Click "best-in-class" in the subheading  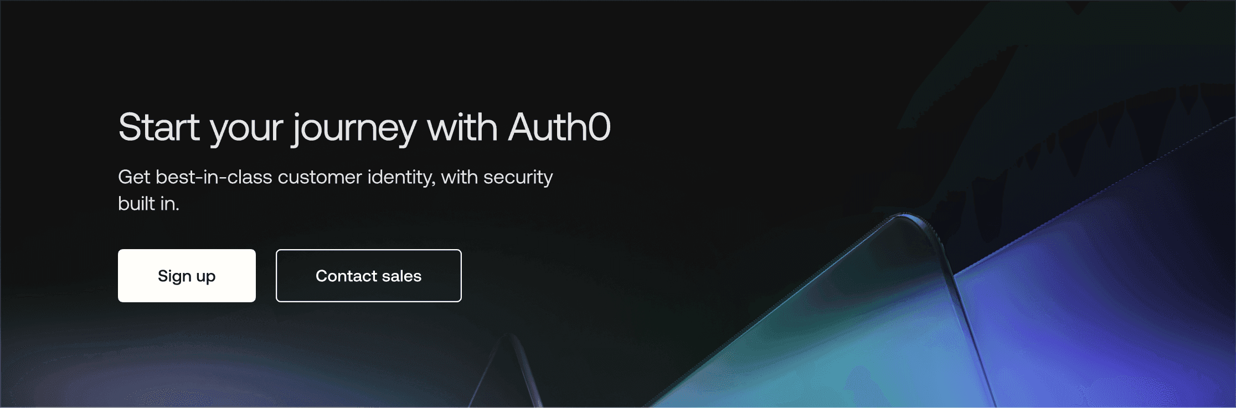(214, 177)
